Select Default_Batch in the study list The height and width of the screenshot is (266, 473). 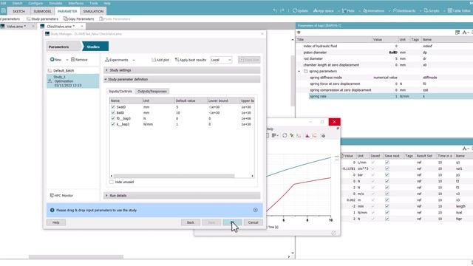(x=72, y=71)
